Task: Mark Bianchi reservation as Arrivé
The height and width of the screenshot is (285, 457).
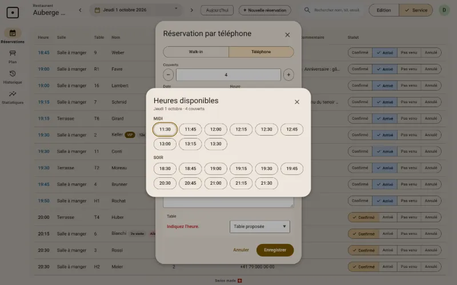Action: [388, 234]
